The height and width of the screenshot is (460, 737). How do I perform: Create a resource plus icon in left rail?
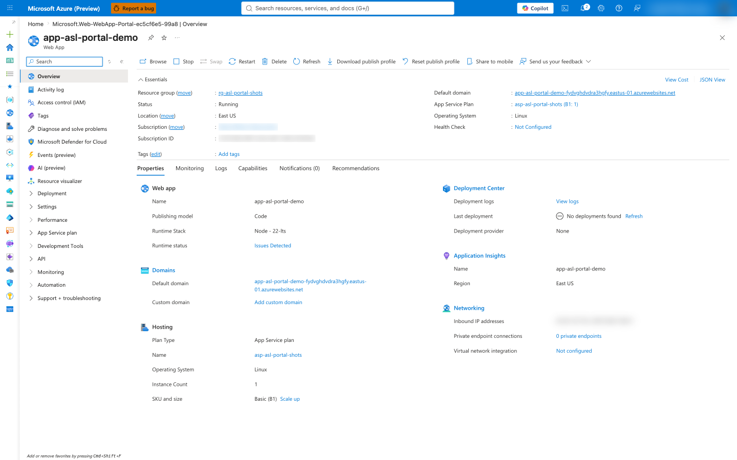pos(10,34)
